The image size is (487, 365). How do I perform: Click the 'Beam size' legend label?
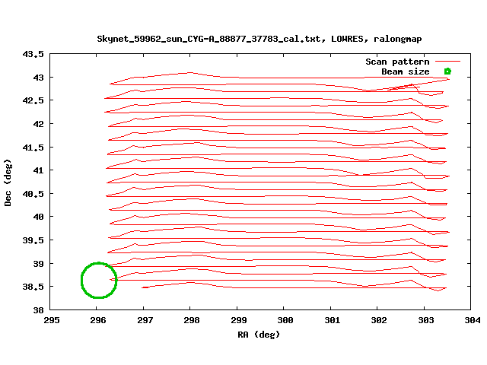point(406,71)
